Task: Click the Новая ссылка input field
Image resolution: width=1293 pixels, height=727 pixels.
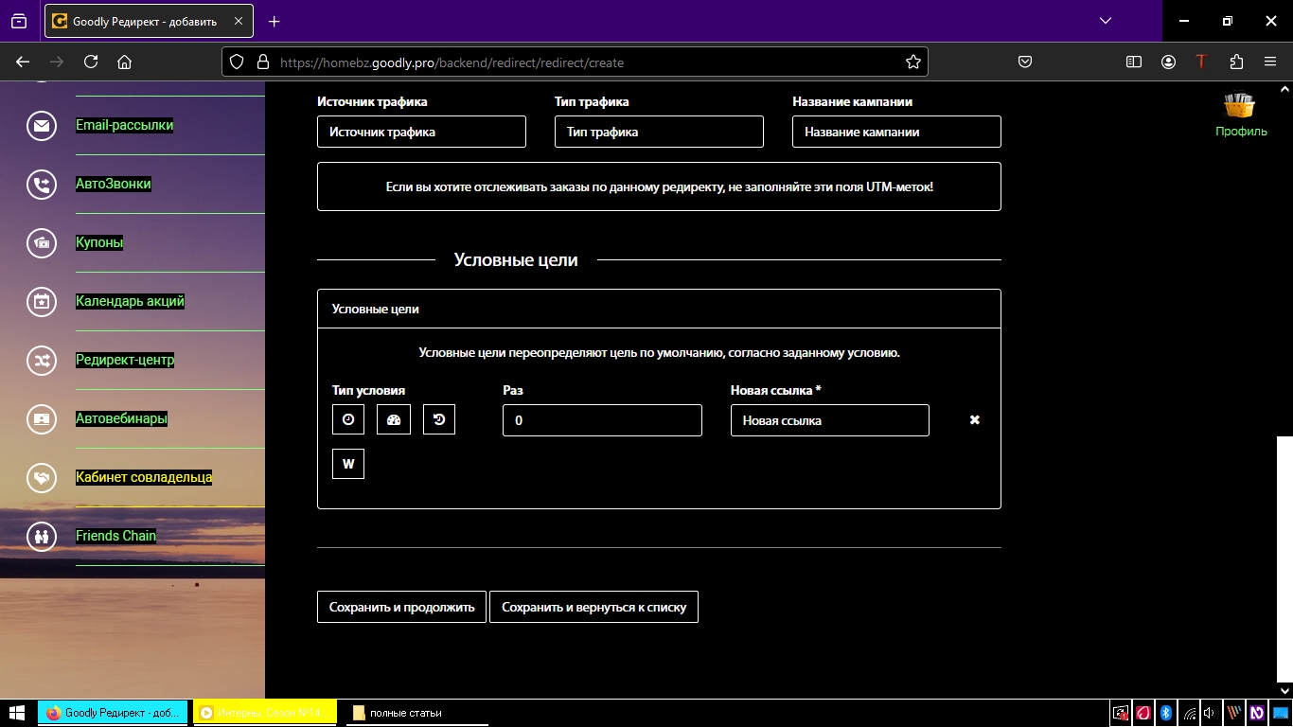Action: point(830,420)
